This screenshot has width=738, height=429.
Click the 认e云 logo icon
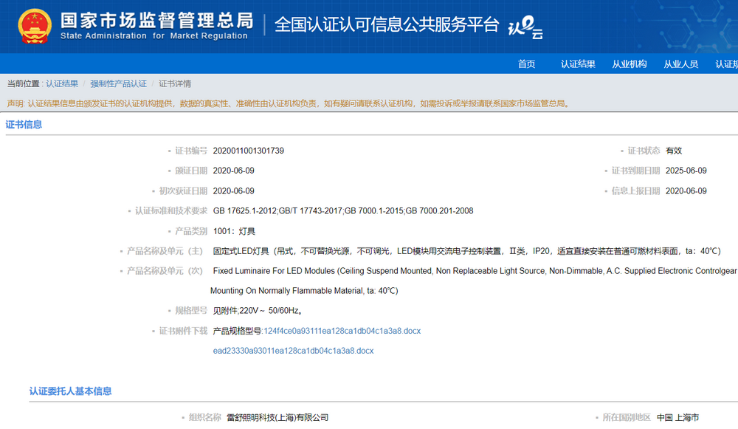tap(525, 27)
